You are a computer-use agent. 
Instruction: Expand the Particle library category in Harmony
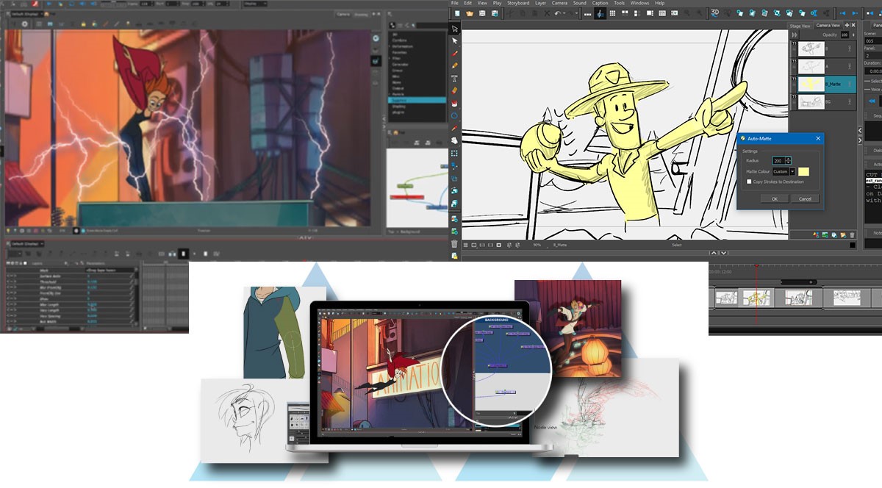pyautogui.click(x=390, y=94)
